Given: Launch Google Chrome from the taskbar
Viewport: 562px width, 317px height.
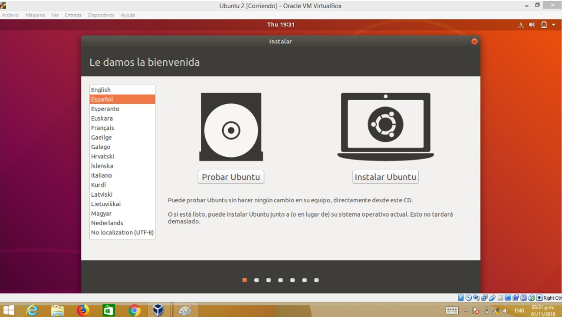Looking at the screenshot, I should click(x=134, y=310).
